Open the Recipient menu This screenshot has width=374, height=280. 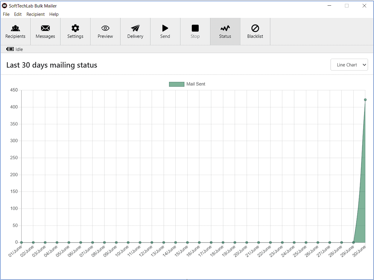click(x=36, y=14)
